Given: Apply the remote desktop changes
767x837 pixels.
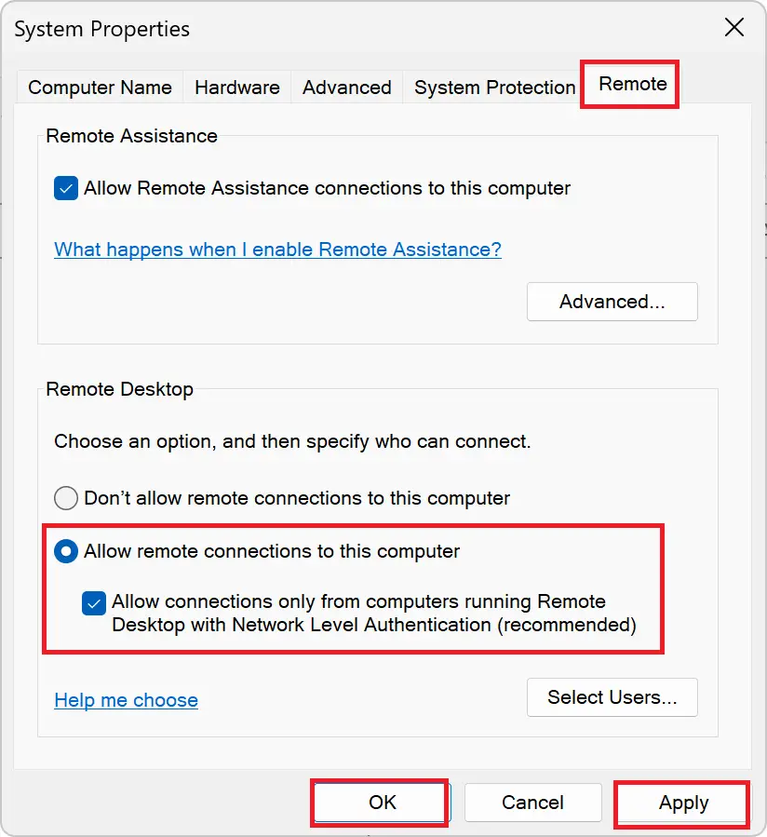Looking at the screenshot, I should (680, 803).
